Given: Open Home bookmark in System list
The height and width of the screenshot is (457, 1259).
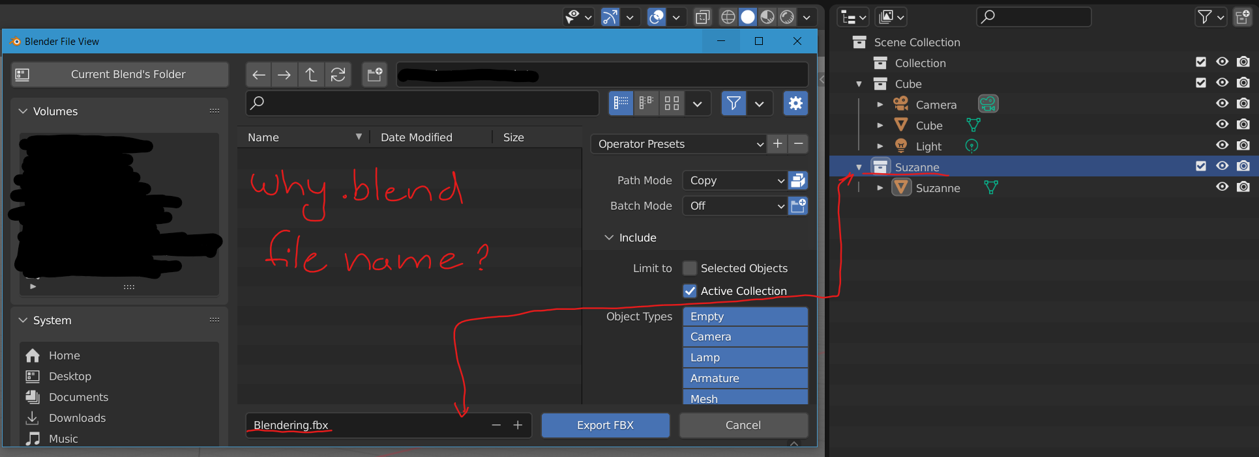Looking at the screenshot, I should point(119,355).
